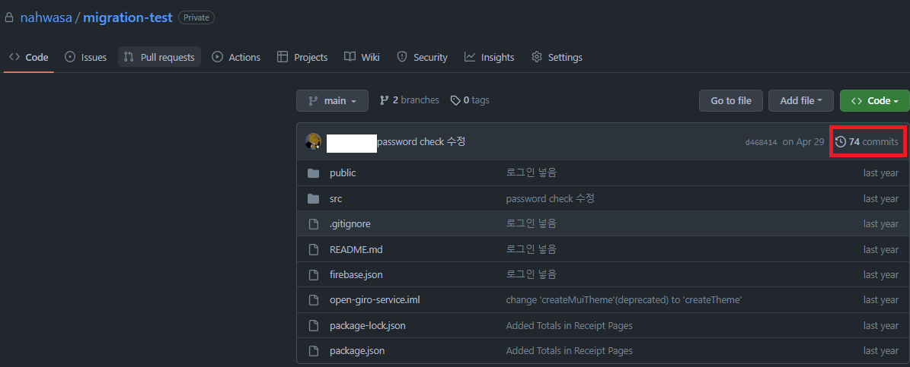Screen dimensions: 910x367
Task: Click the branch icon beside 2 branches
Action: (x=385, y=100)
